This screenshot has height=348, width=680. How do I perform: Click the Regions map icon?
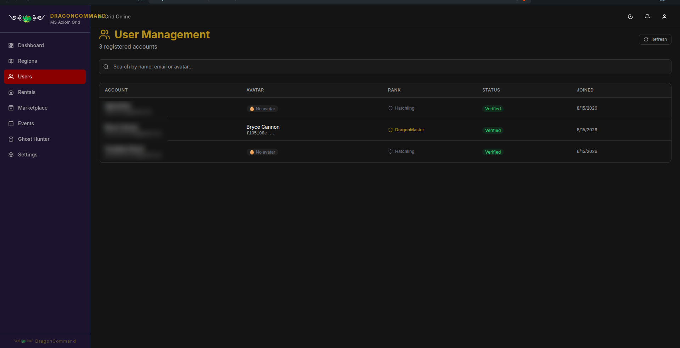tap(11, 61)
